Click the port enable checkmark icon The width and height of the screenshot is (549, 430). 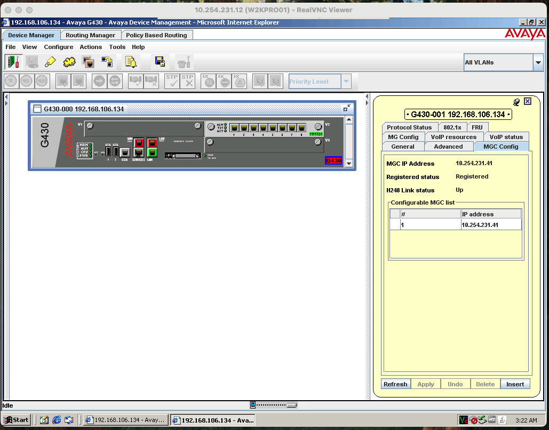click(63, 81)
